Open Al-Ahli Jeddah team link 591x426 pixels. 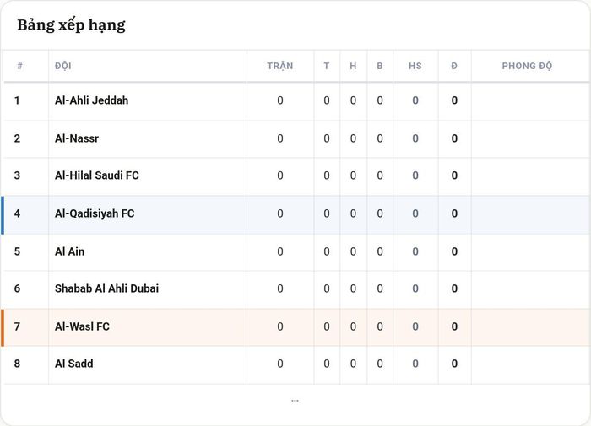(x=91, y=100)
